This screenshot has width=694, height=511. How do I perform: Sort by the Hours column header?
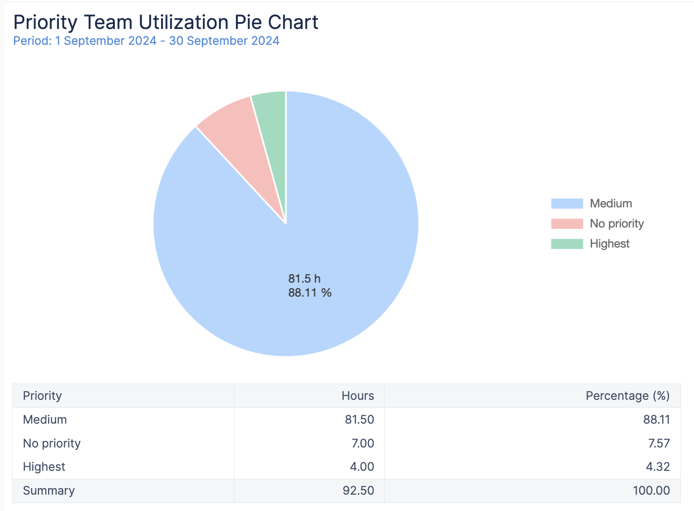click(x=357, y=396)
